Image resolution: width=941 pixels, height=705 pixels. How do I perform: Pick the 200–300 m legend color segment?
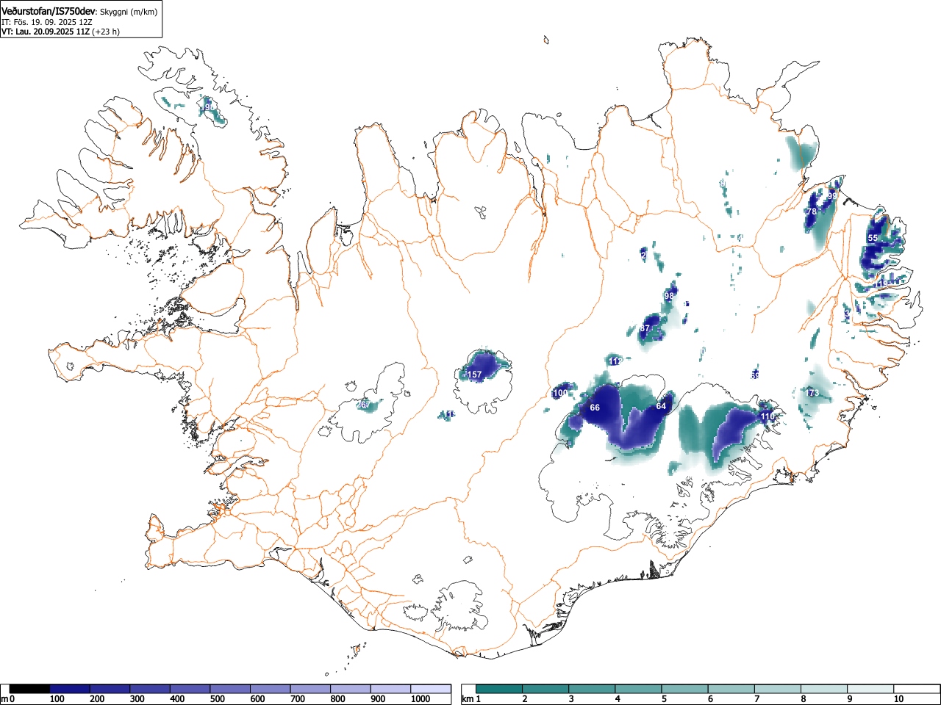[110, 689]
